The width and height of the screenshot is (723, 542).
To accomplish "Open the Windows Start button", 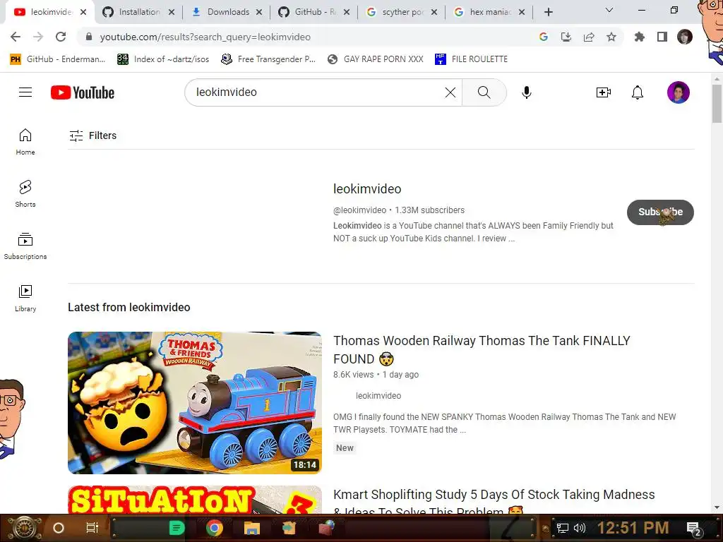I will pyautogui.click(x=25, y=528).
